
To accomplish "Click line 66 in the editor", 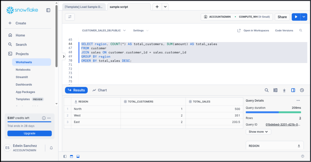I will point(149,44).
